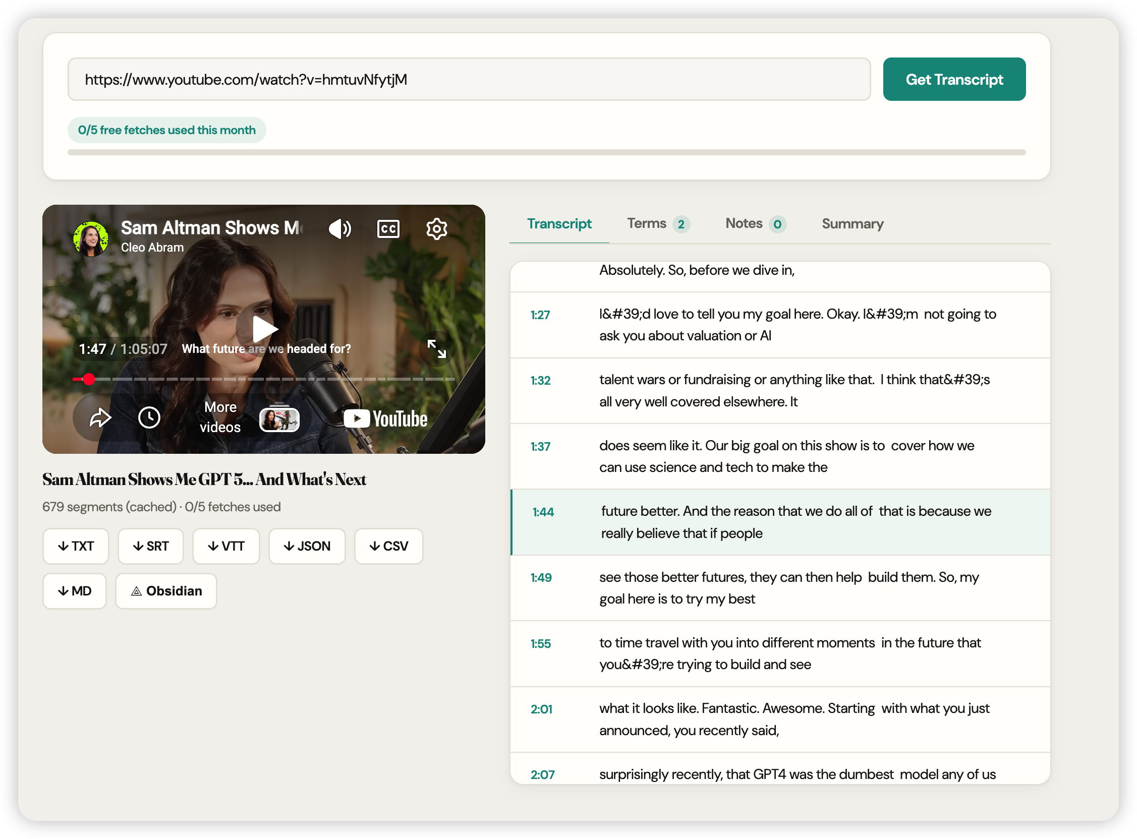
Task: Toggle closed captions with CC icon
Action: click(x=388, y=229)
